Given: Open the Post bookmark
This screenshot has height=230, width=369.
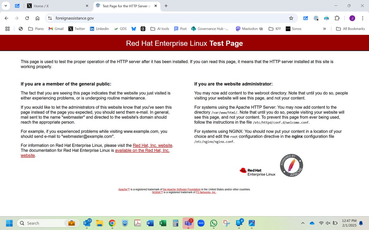Looking at the screenshot, I should click(x=181, y=29).
